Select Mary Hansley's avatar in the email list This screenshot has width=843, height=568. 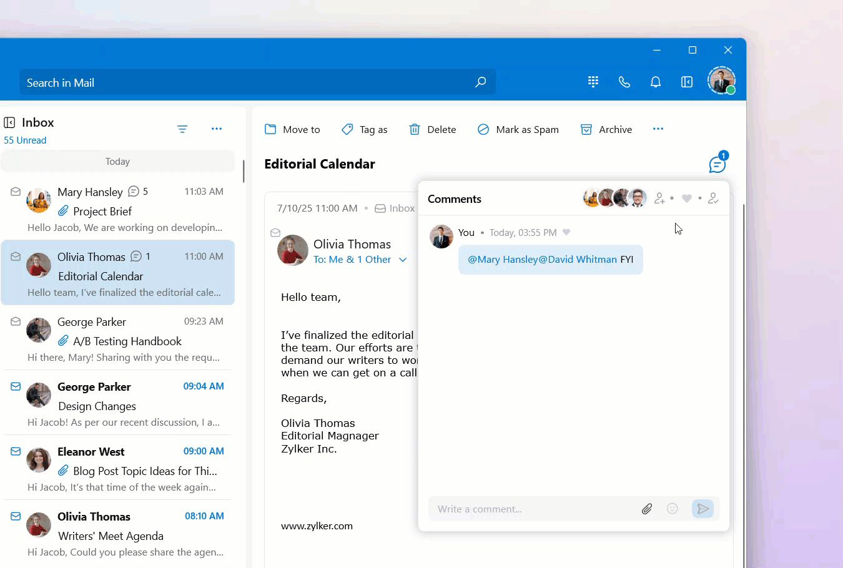39,200
